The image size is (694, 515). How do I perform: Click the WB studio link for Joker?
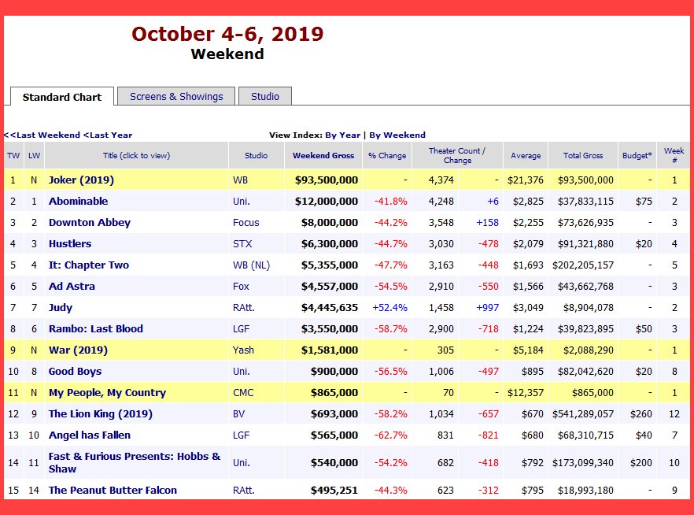coord(240,180)
